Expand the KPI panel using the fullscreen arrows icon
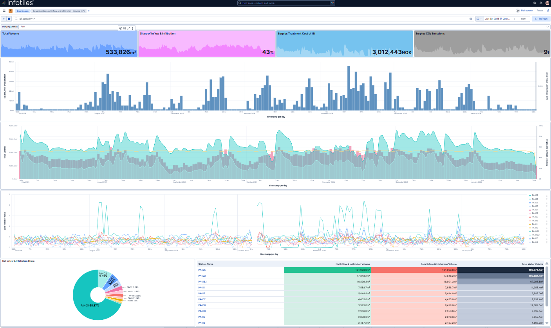 (128, 28)
